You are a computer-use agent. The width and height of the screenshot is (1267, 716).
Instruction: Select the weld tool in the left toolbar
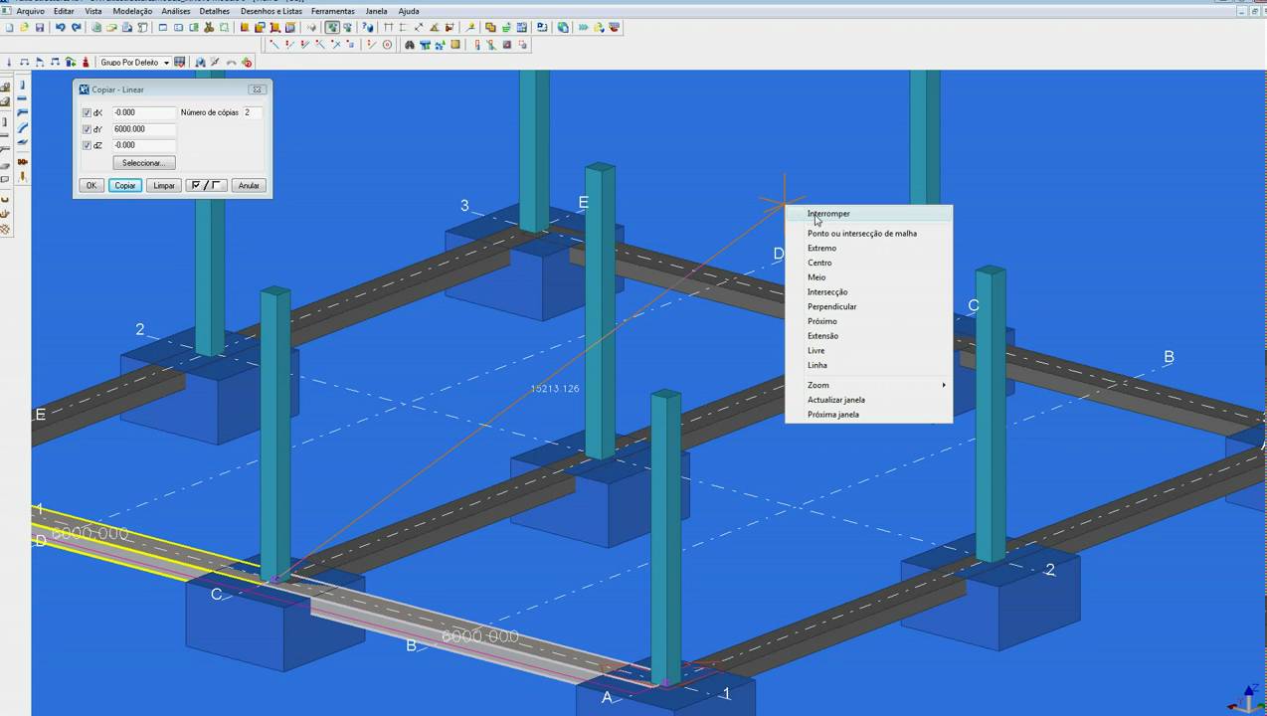[22, 177]
